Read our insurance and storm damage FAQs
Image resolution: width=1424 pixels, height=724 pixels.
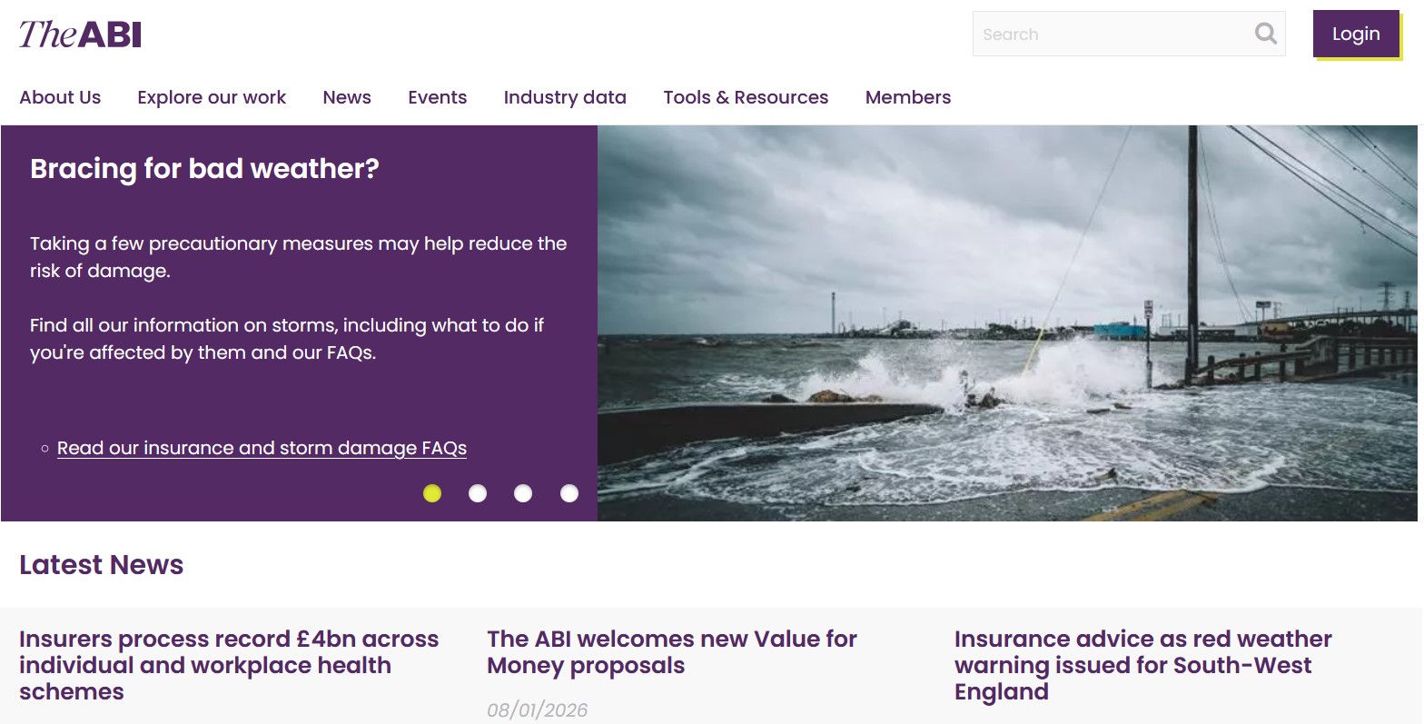[262, 448]
